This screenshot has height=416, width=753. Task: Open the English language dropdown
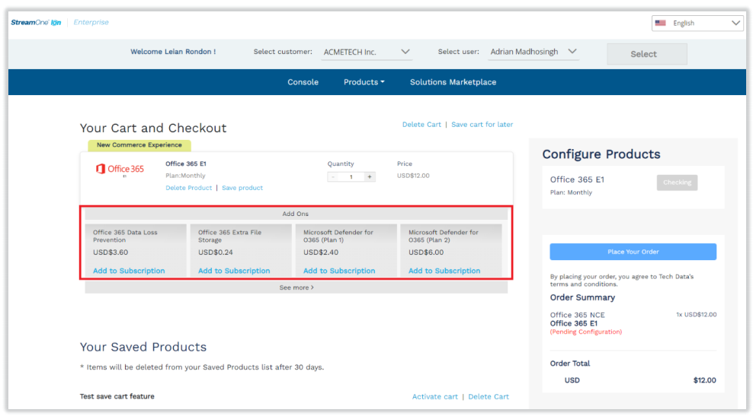click(698, 23)
